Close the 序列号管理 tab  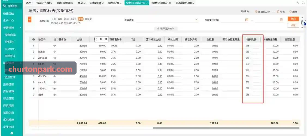pyautogui.click(x=72, y=3)
